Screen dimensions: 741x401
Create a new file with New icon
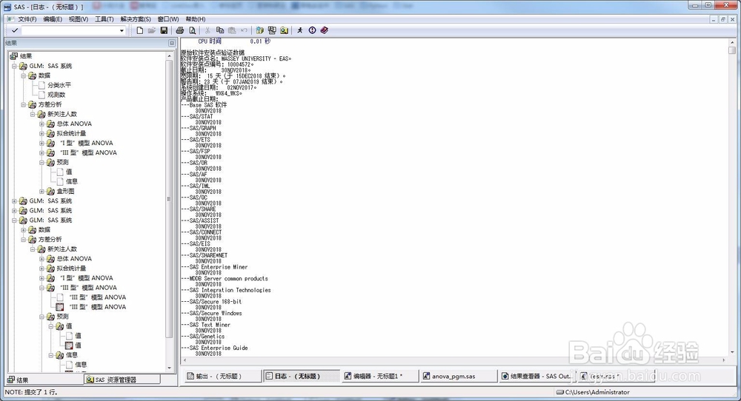pos(140,30)
